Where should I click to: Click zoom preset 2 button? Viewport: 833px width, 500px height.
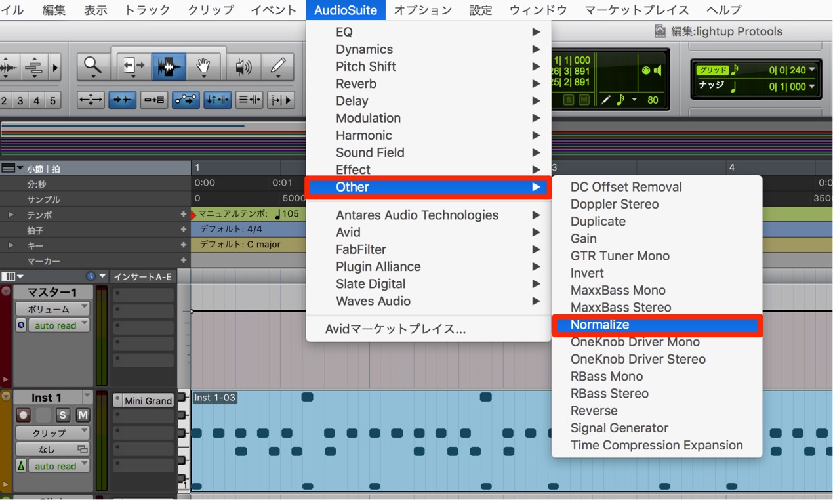coord(5,100)
